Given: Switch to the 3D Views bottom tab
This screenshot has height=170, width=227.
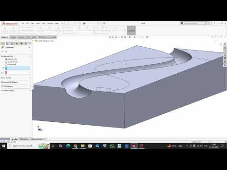Looking at the screenshot, I should (x=24, y=139).
